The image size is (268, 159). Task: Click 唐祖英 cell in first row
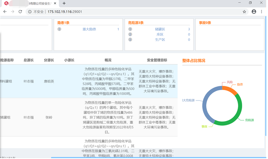(49, 81)
